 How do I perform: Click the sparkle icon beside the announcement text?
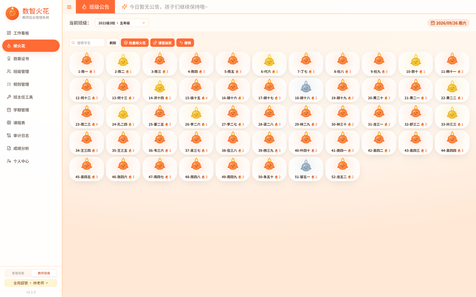coord(124,7)
